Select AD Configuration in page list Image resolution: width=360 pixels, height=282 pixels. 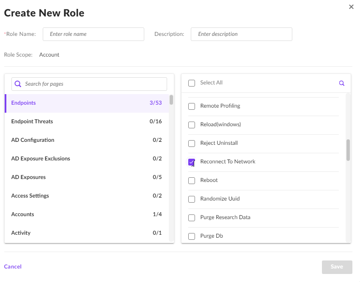(87, 140)
